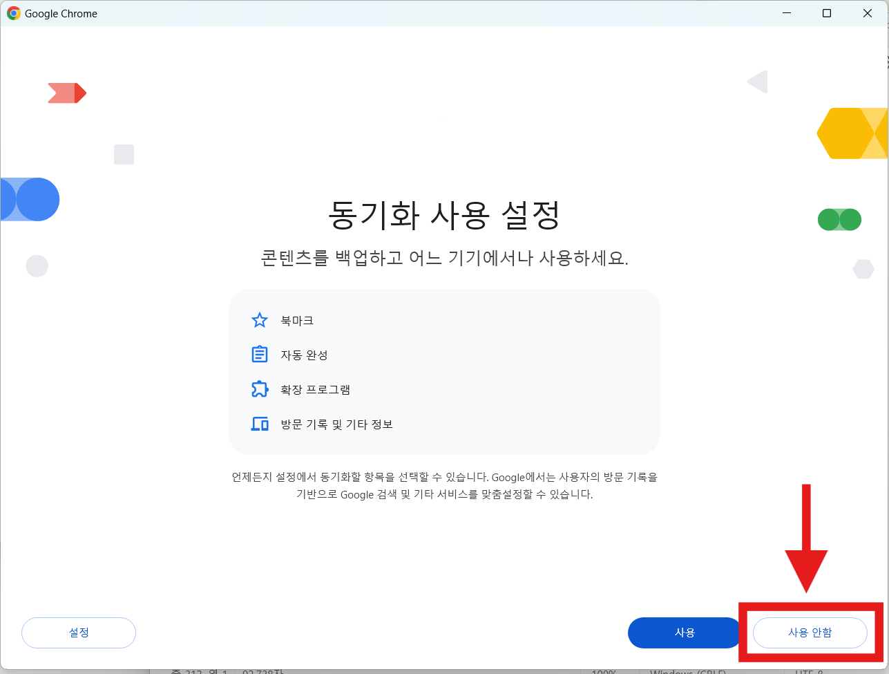Click the bookmark star icon beside 북마크
Viewport: 889px width, 674px height.
[259, 320]
